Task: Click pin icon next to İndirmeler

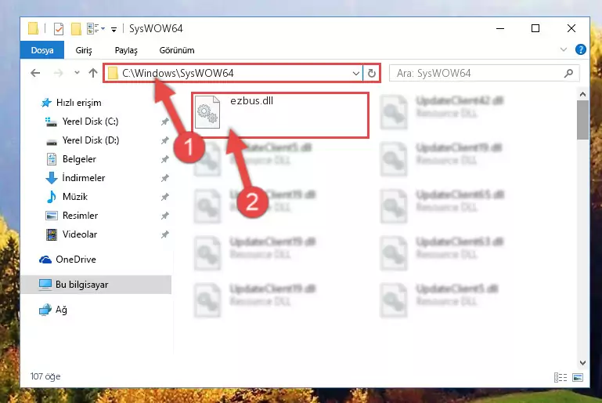Action: click(x=164, y=178)
